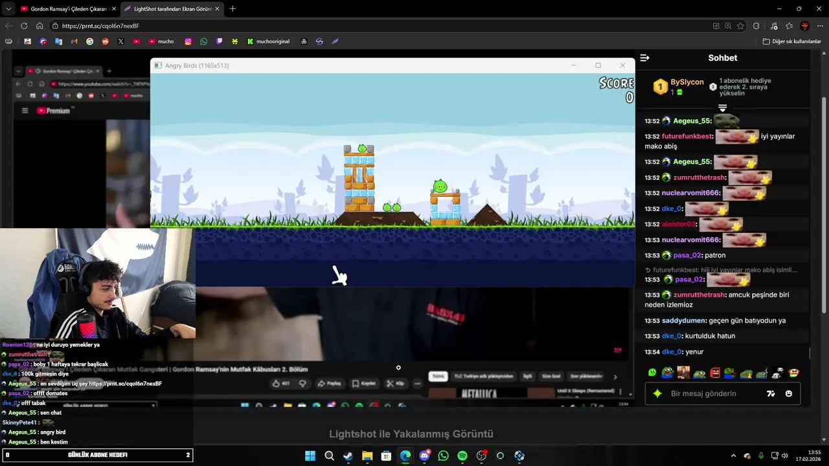Screen dimensions: 829x466
Task: Open File Explorer from the taskbar
Action: (367, 456)
